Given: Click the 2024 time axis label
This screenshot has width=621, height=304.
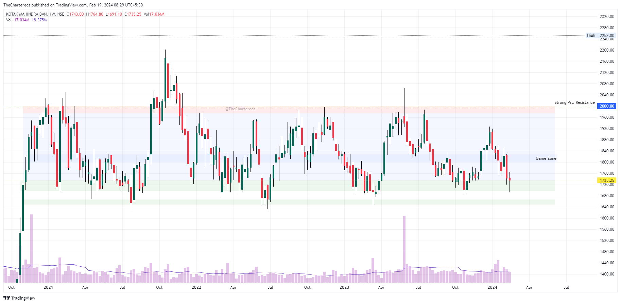Looking at the screenshot, I should coord(492,287).
